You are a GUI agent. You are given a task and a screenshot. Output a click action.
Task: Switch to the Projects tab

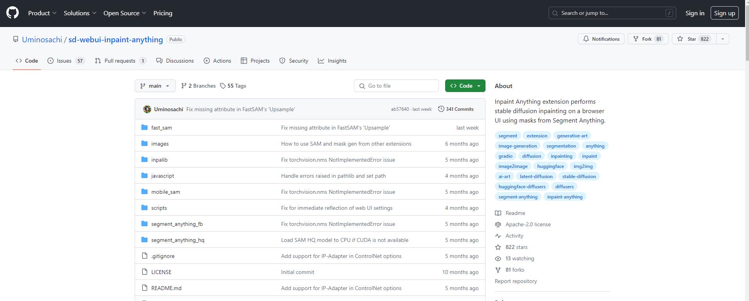(x=255, y=61)
